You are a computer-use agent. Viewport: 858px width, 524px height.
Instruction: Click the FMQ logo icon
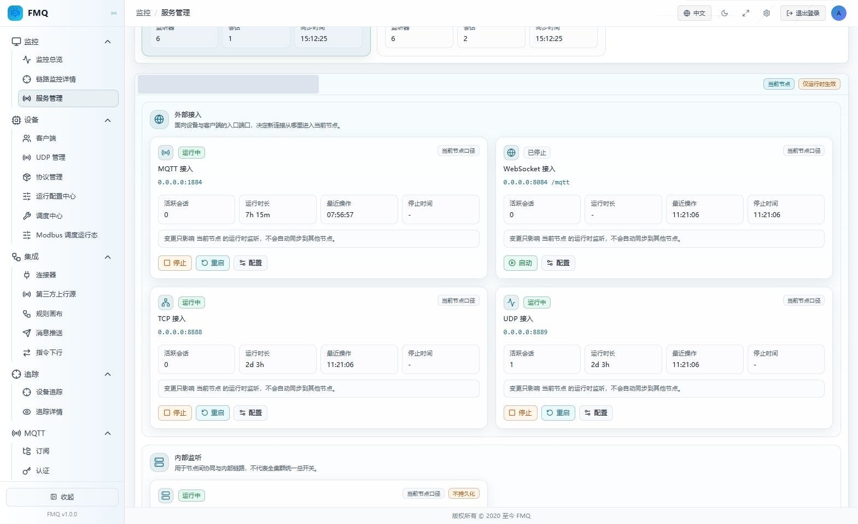pos(15,13)
